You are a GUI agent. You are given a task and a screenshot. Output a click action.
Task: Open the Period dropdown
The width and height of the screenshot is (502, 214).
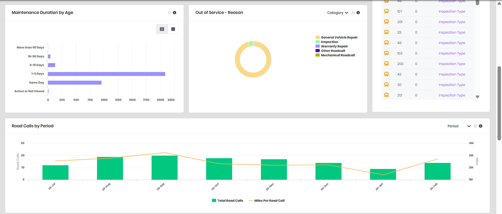coord(459,126)
